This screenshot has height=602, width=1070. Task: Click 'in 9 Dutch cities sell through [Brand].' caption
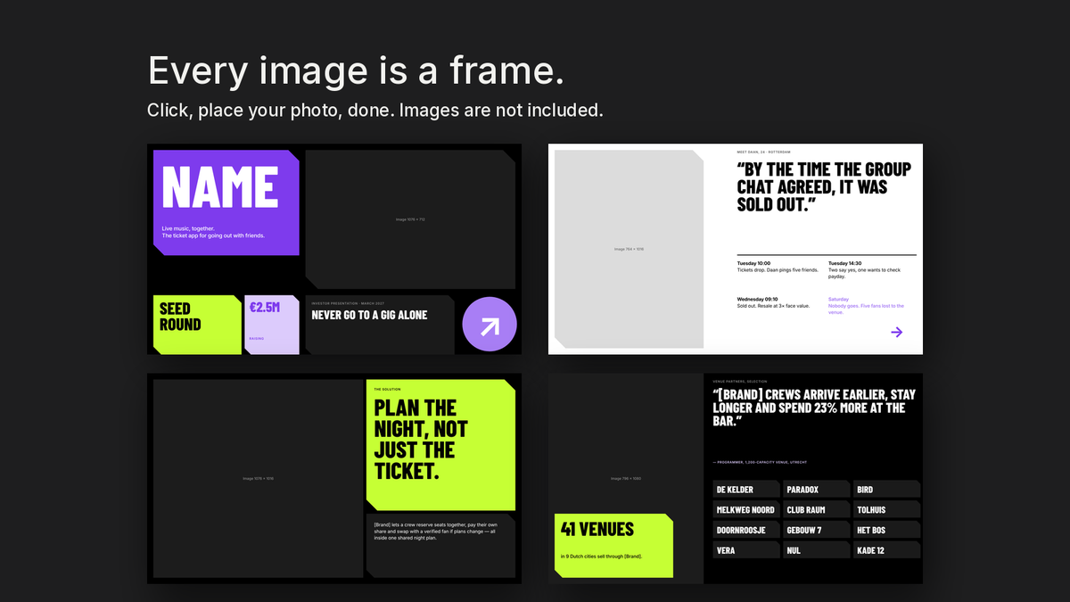pyautogui.click(x=602, y=557)
